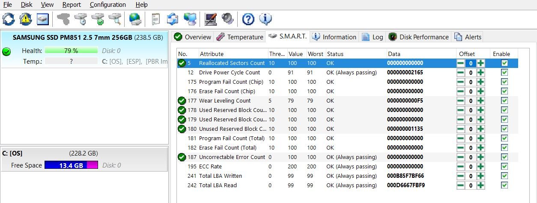Click the plain gray disk toolbar icon
Viewport: 537px width, 203px height.
[x=63, y=19]
